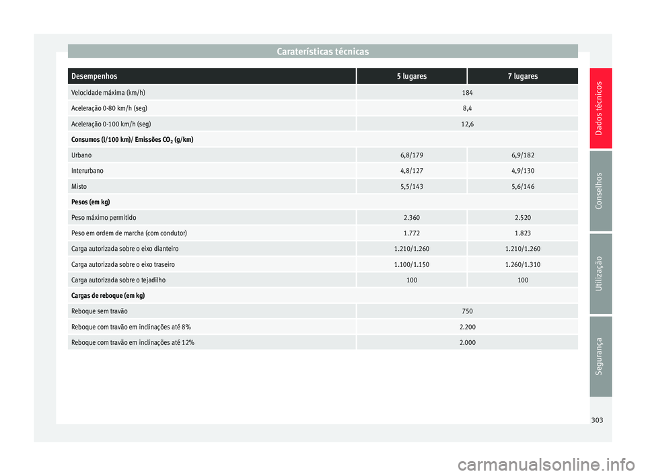Click the Aceleração 0-80 km/h row label
Screen dimensions: 646x476
pyautogui.click(x=109, y=108)
